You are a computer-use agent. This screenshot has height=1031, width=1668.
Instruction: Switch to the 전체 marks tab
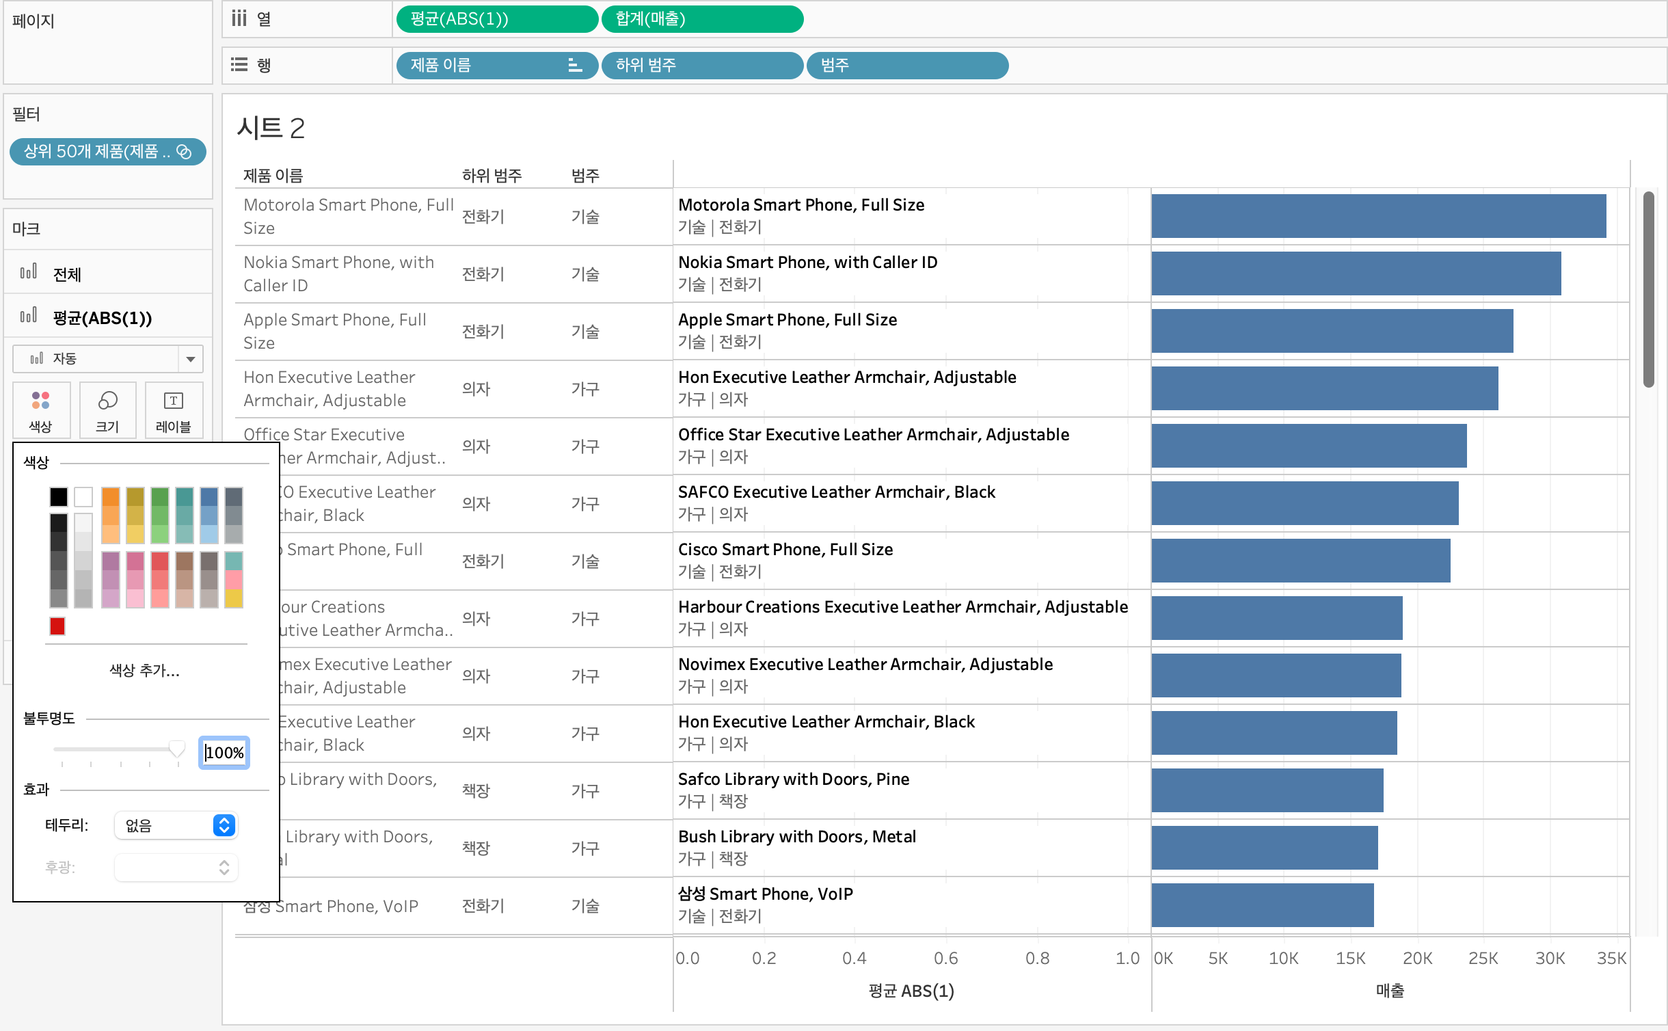(108, 273)
